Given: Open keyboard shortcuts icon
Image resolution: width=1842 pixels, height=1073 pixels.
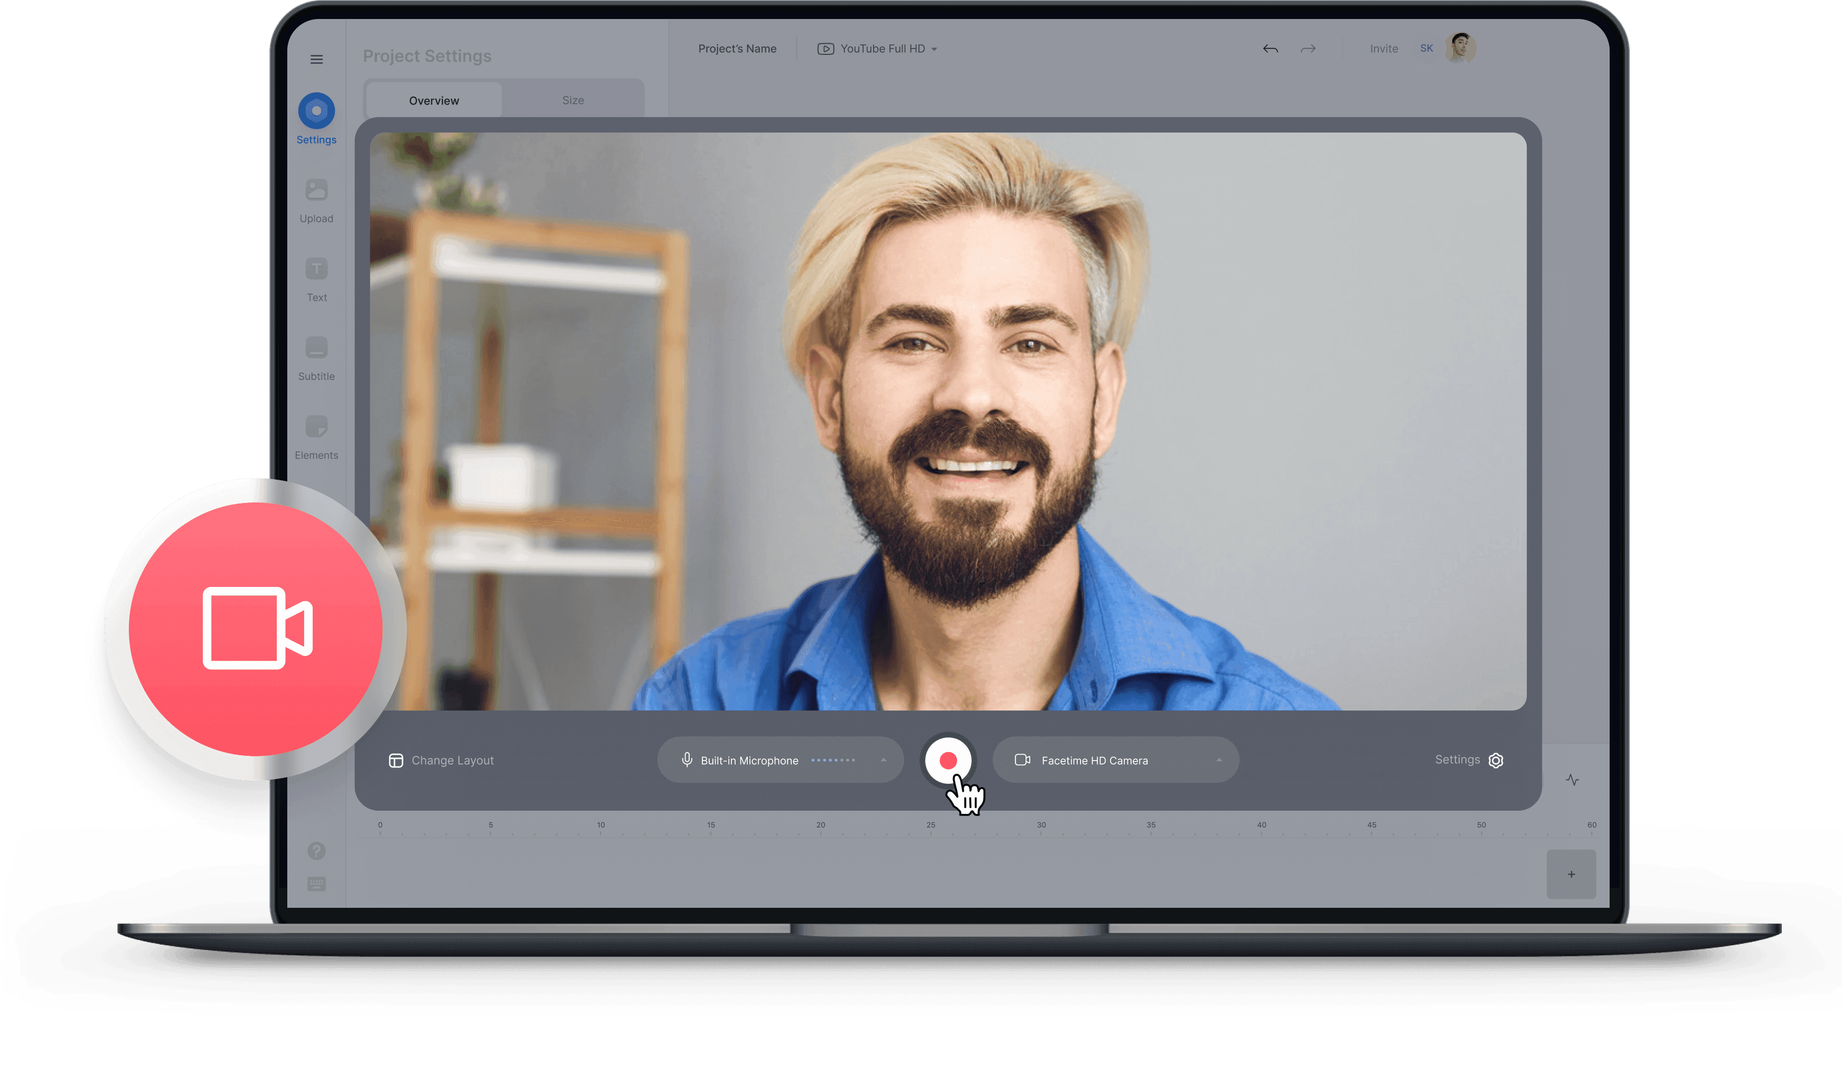Looking at the screenshot, I should (316, 885).
